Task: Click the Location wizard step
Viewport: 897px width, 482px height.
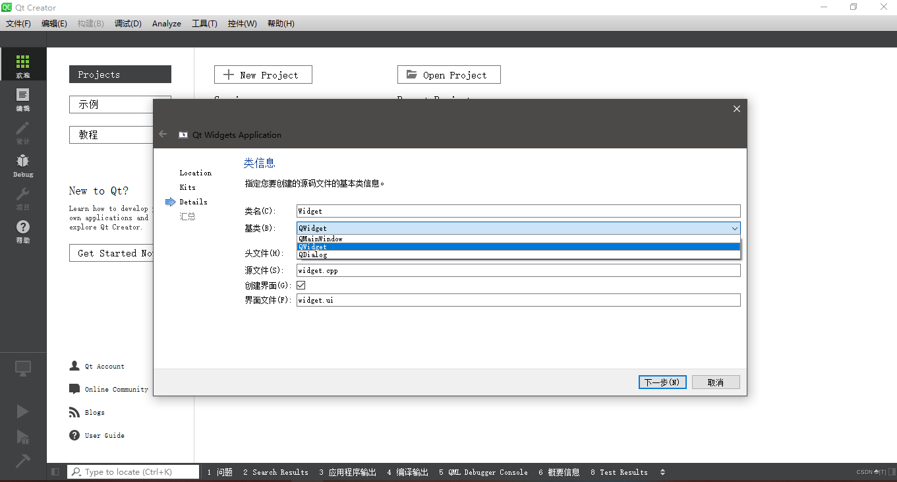Action: click(195, 173)
